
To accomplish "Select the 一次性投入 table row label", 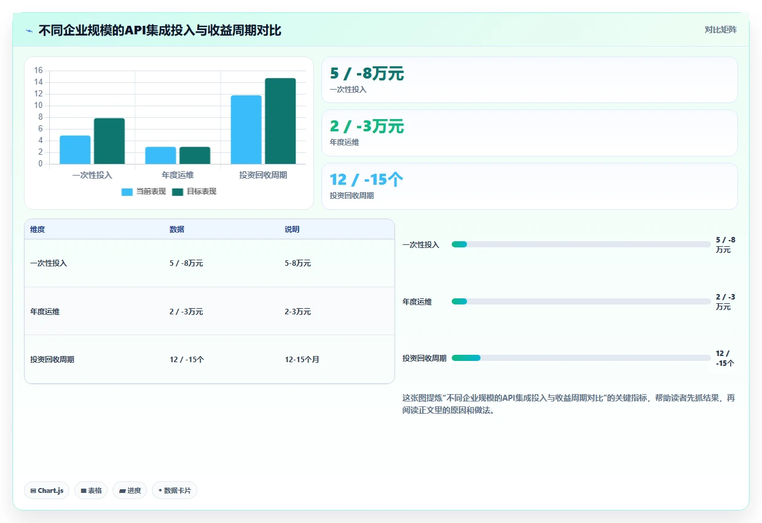I will click(49, 263).
